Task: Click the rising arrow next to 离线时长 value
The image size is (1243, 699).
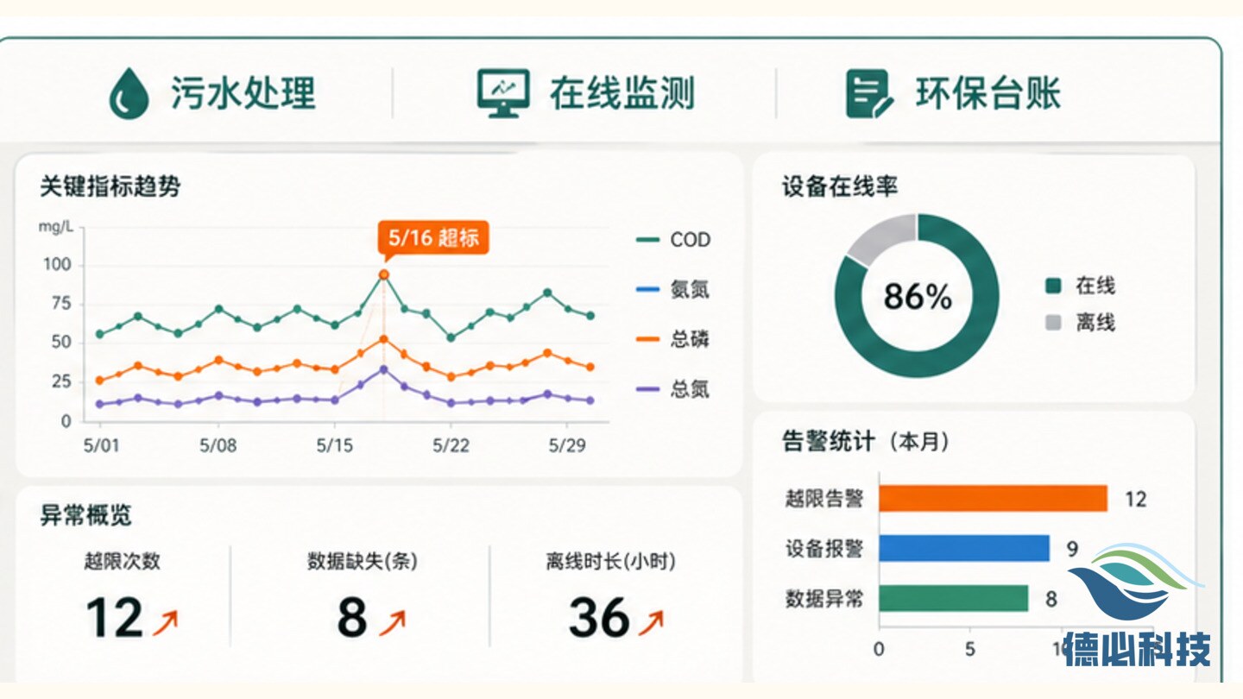Action: point(651,621)
